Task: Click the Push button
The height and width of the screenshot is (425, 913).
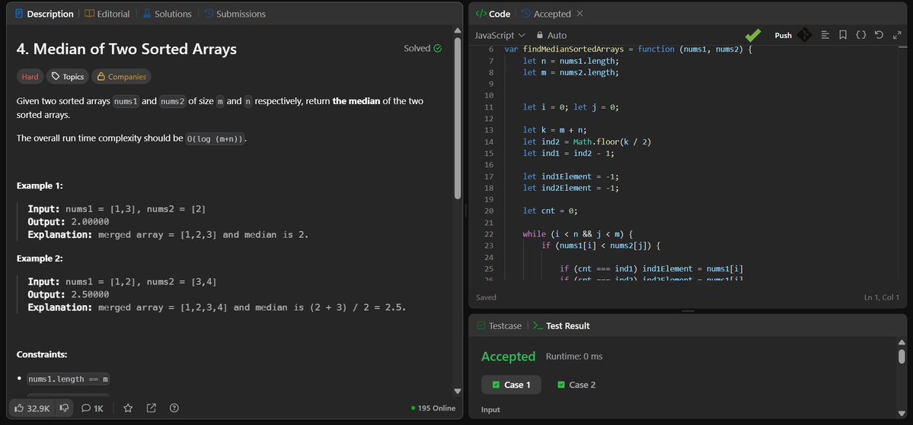Action: [x=783, y=35]
